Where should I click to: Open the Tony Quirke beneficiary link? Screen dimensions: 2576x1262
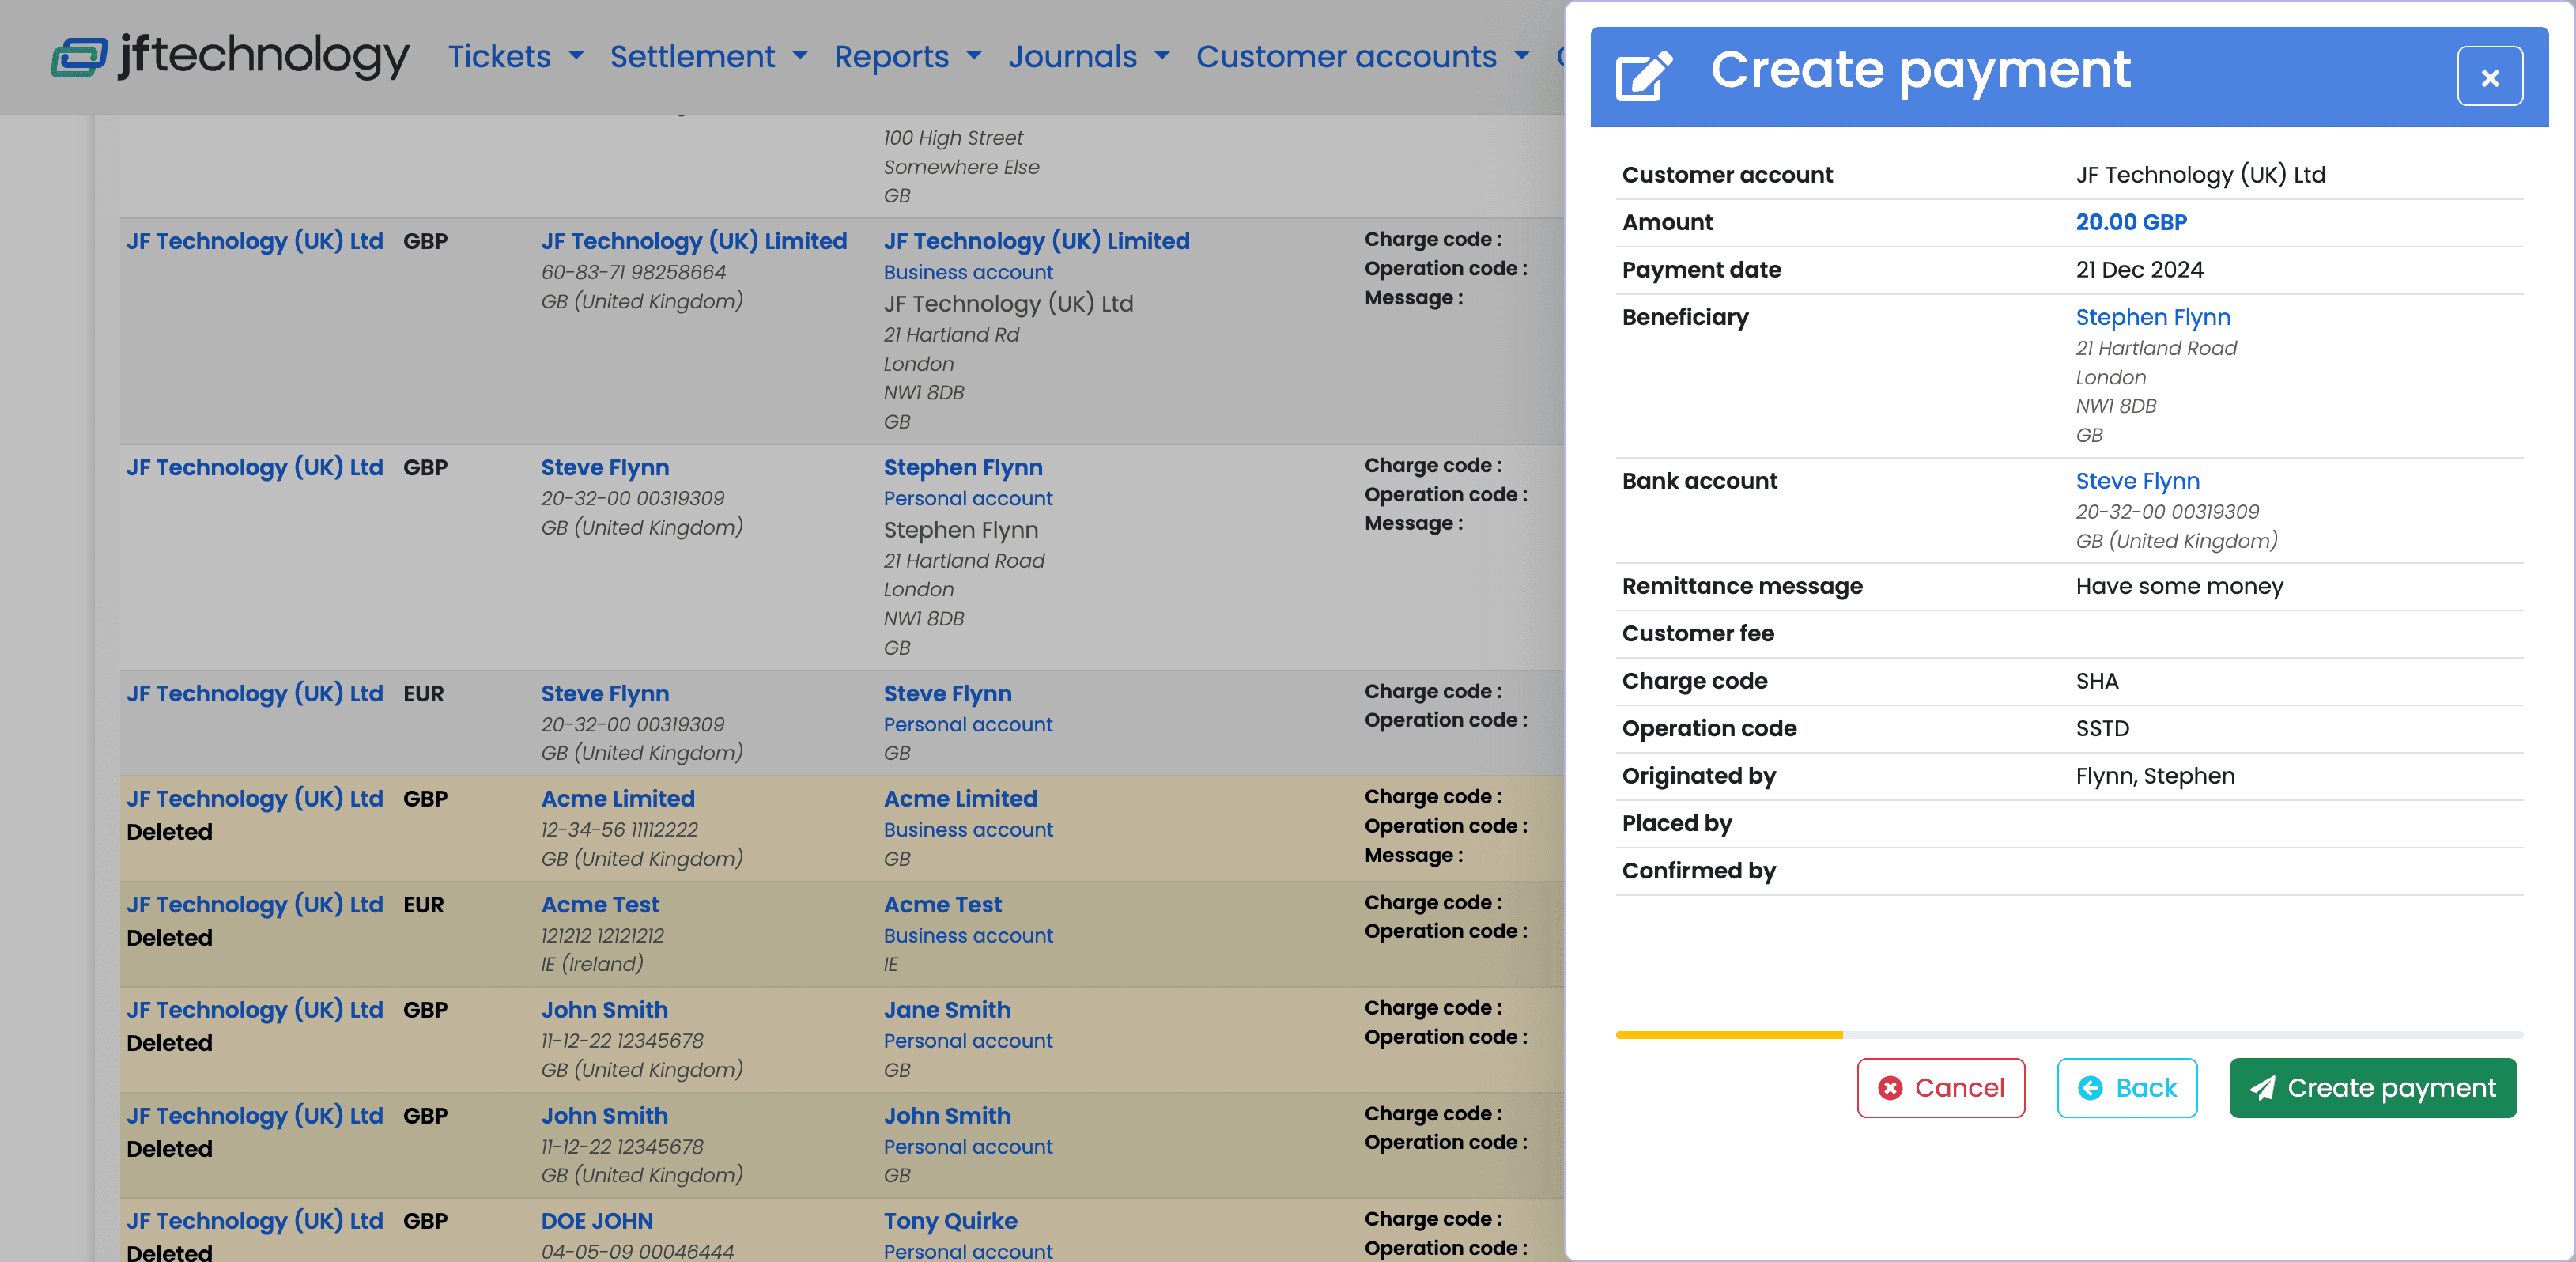click(950, 1220)
